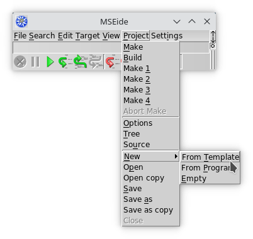253x239 pixels.
Task: Open the Target menu
Action: click(x=88, y=36)
